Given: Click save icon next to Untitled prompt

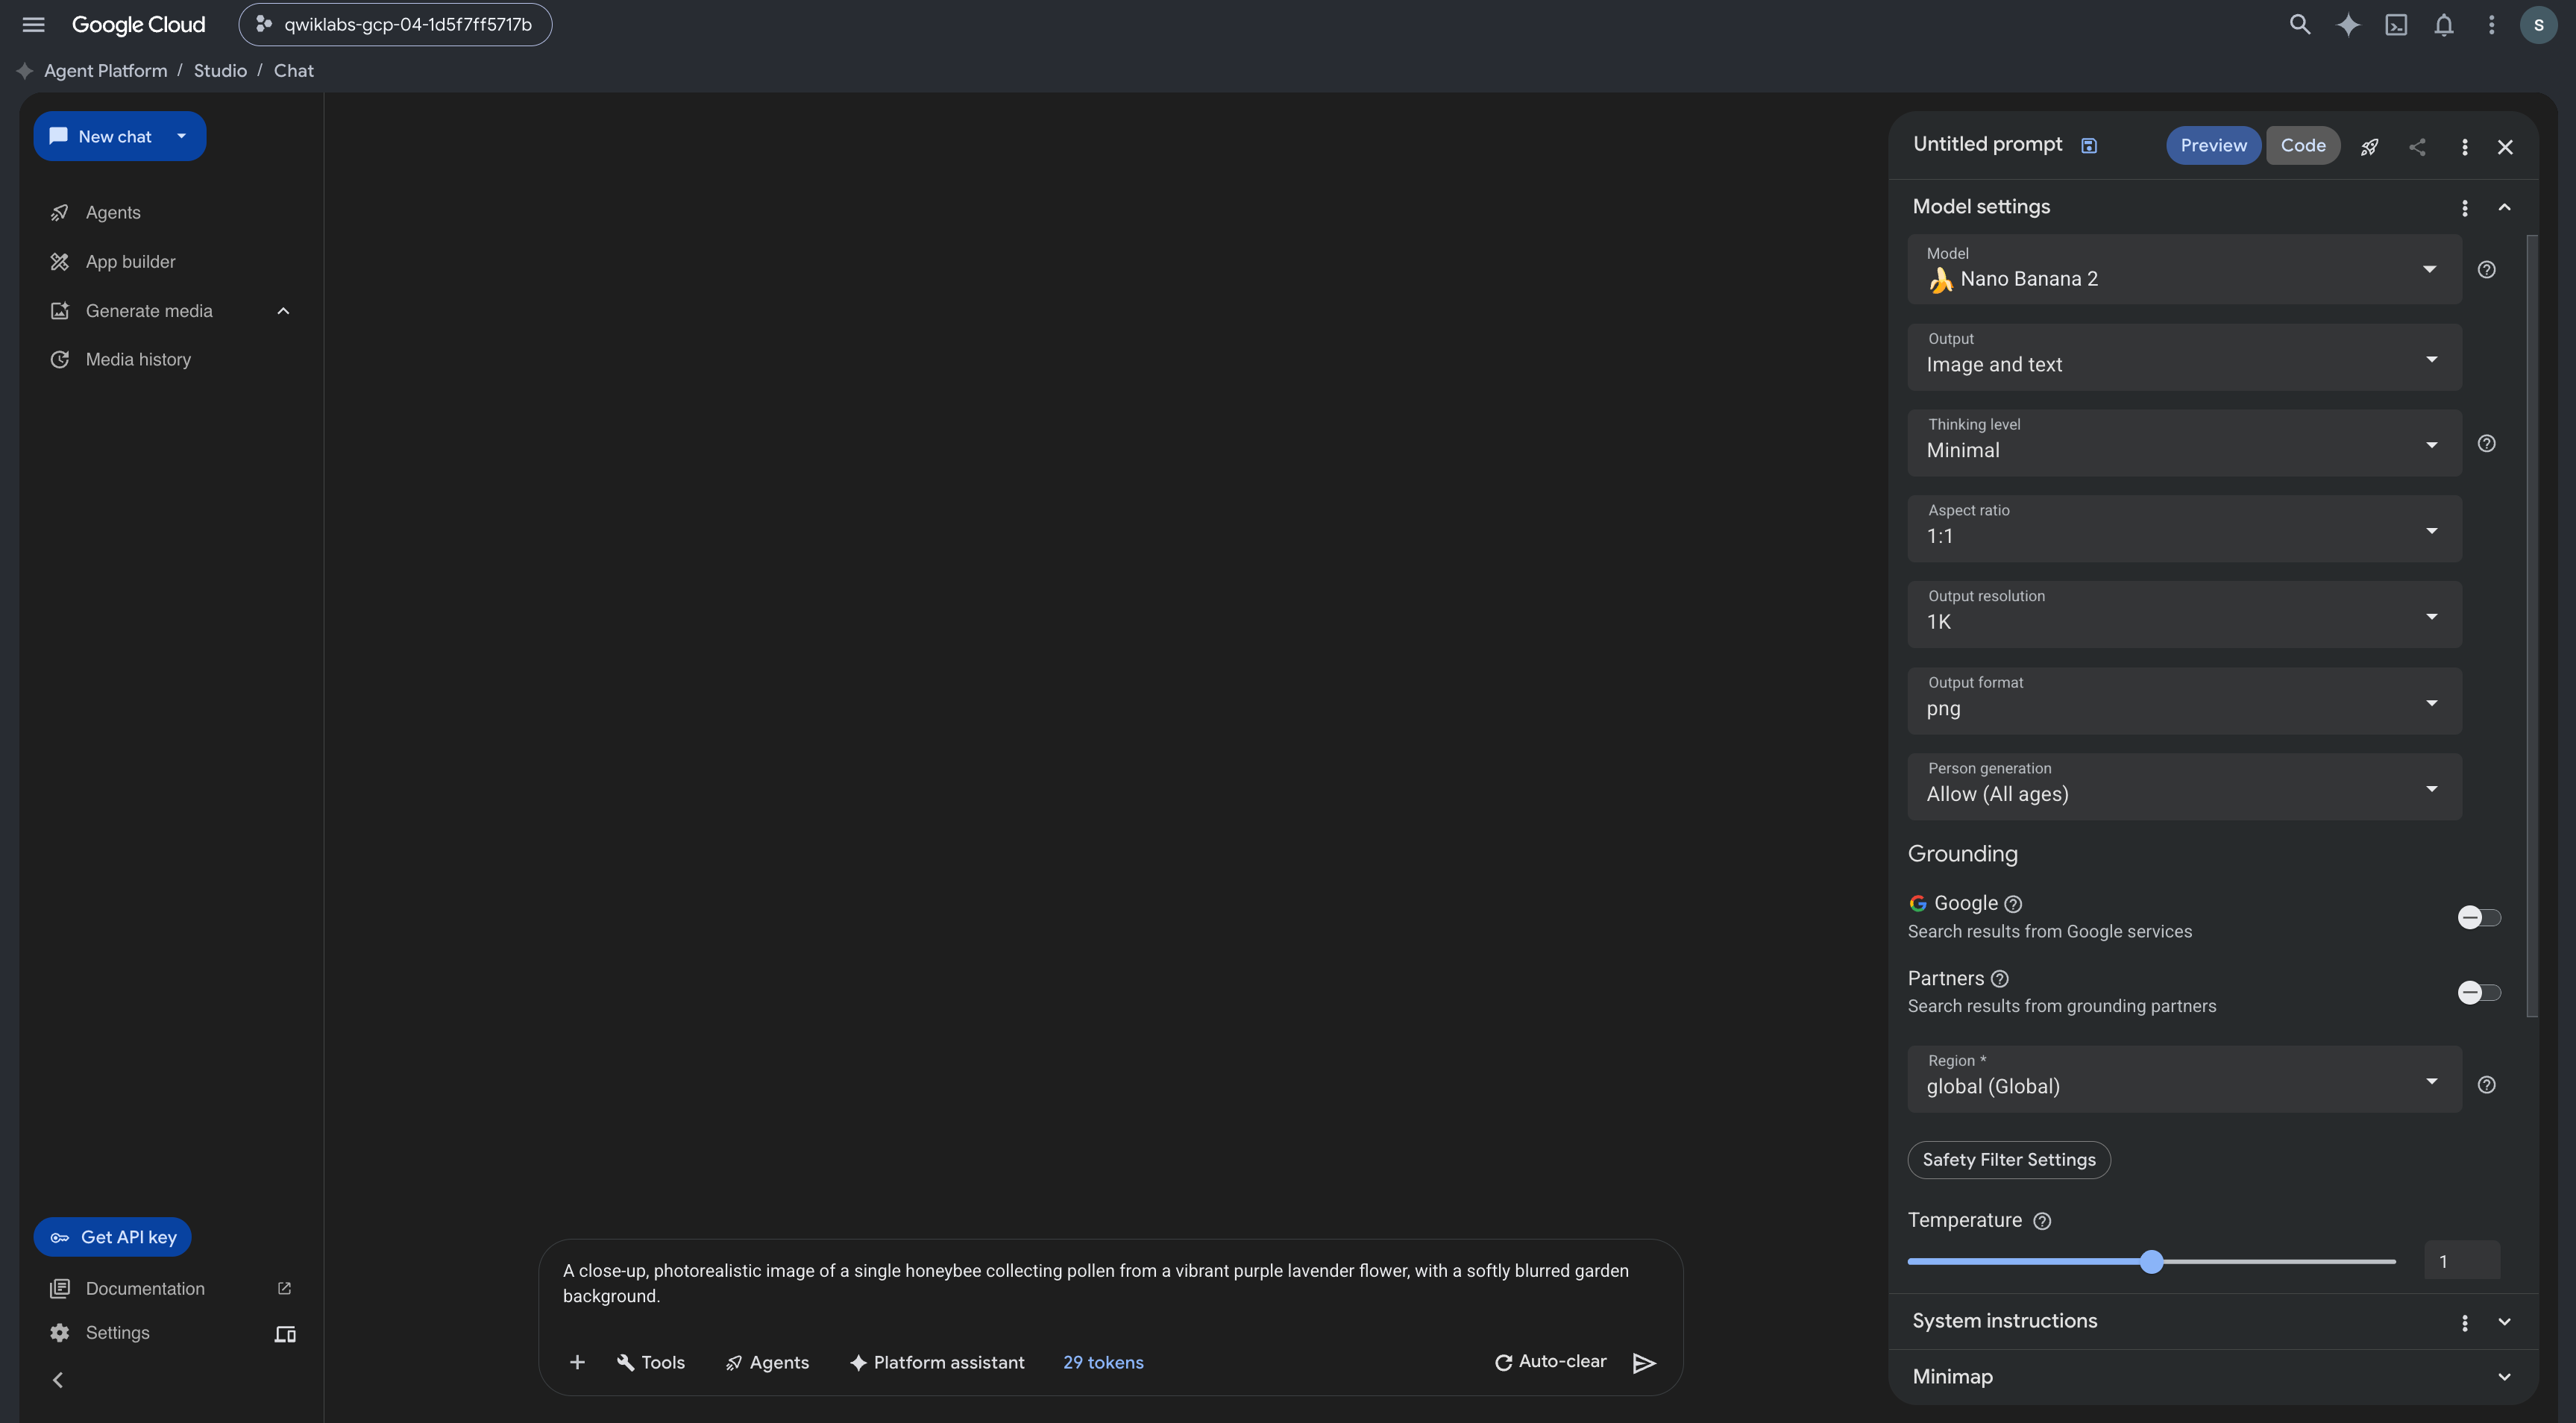Looking at the screenshot, I should click(2089, 146).
